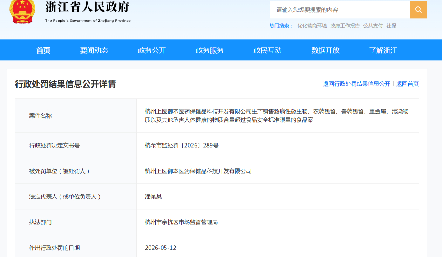Open the 政民互动 navigation tab
Image resolution: width=442 pixels, height=257 pixels.
click(267, 50)
